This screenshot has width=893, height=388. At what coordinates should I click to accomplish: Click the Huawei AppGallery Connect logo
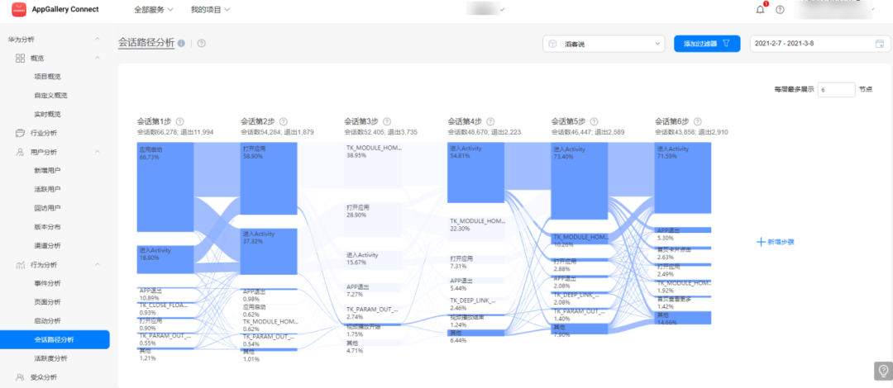(19, 10)
